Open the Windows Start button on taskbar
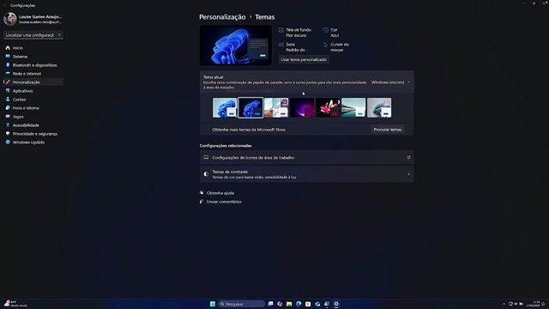 point(213,304)
